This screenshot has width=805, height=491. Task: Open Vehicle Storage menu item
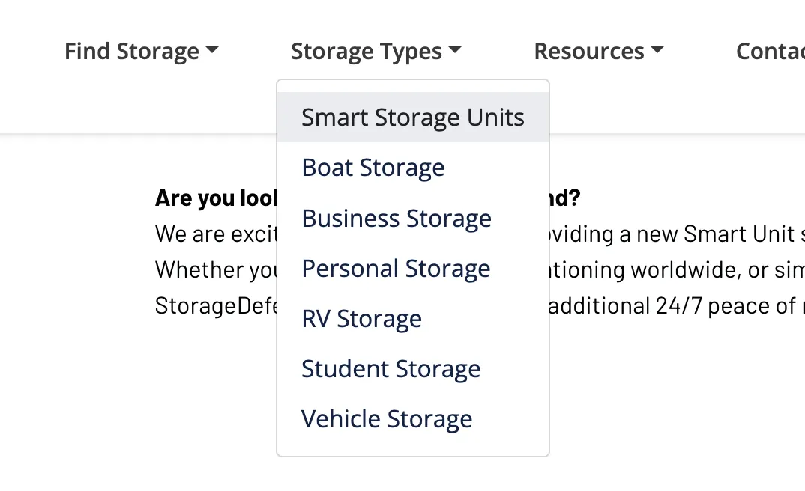point(413,418)
